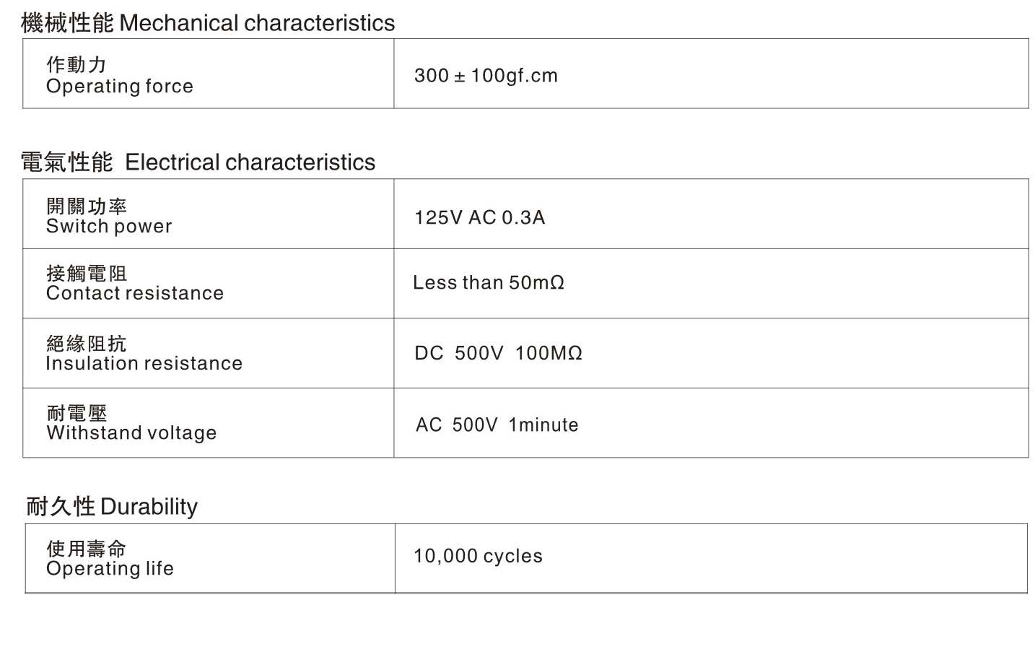The height and width of the screenshot is (670, 1035).
Task: Select the Operating force label cell
Action: 209,74
